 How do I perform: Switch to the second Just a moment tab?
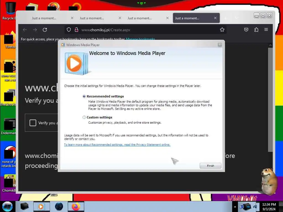[92, 18]
